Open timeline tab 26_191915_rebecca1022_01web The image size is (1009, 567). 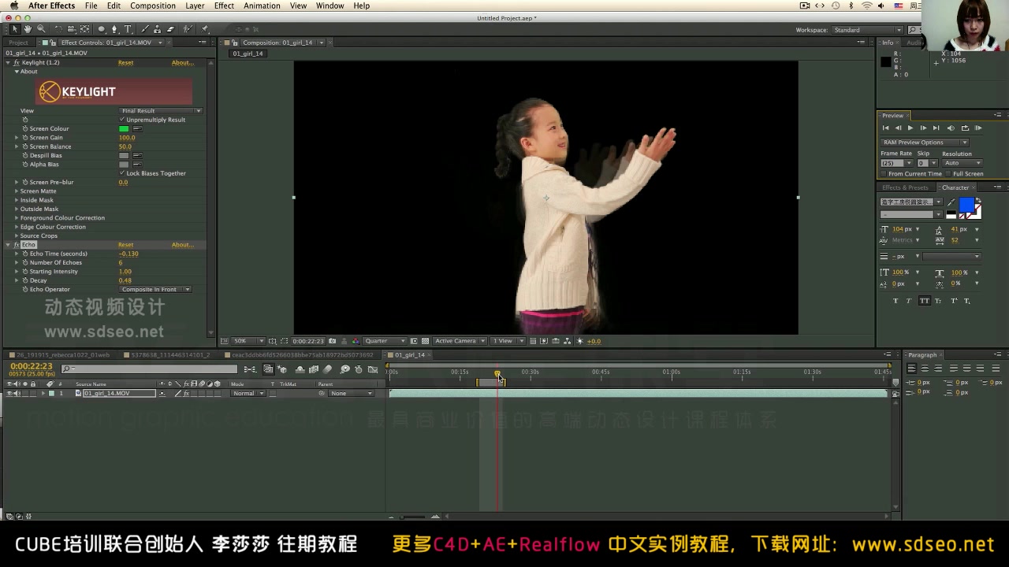click(63, 355)
